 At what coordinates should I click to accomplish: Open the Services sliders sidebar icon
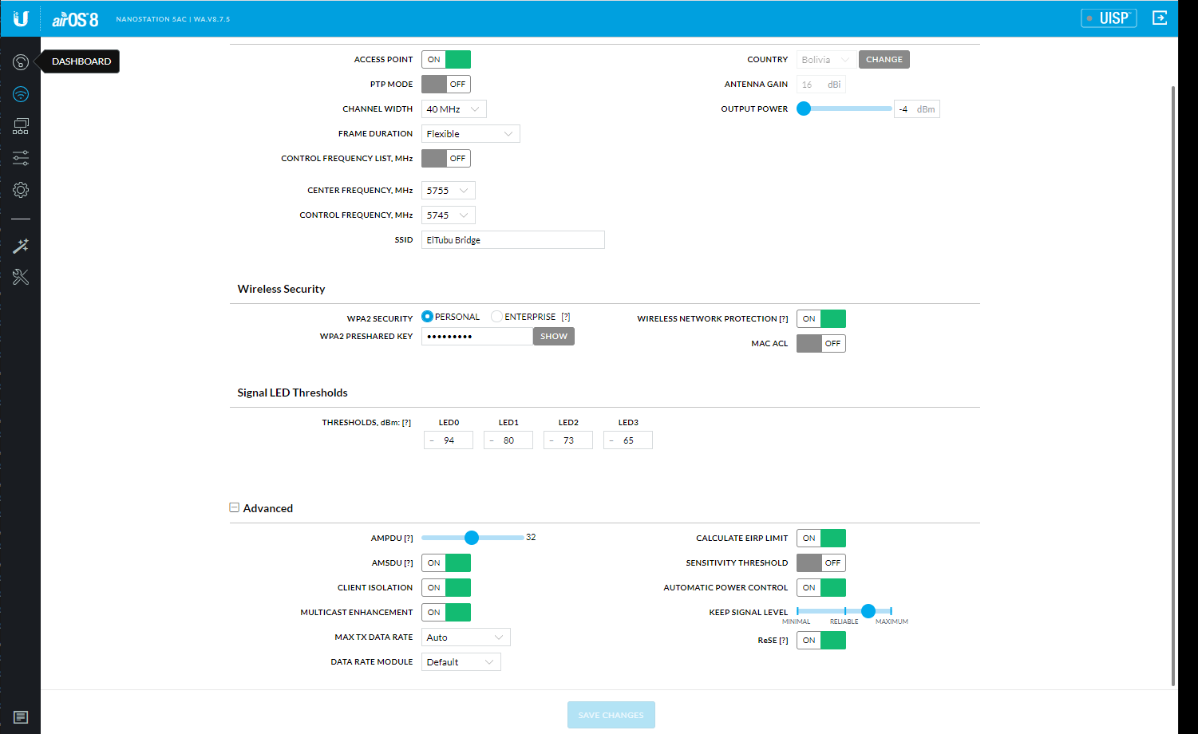(x=21, y=158)
